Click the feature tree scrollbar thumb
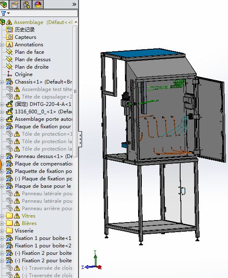The image size is (228, 278). tap(75, 91)
